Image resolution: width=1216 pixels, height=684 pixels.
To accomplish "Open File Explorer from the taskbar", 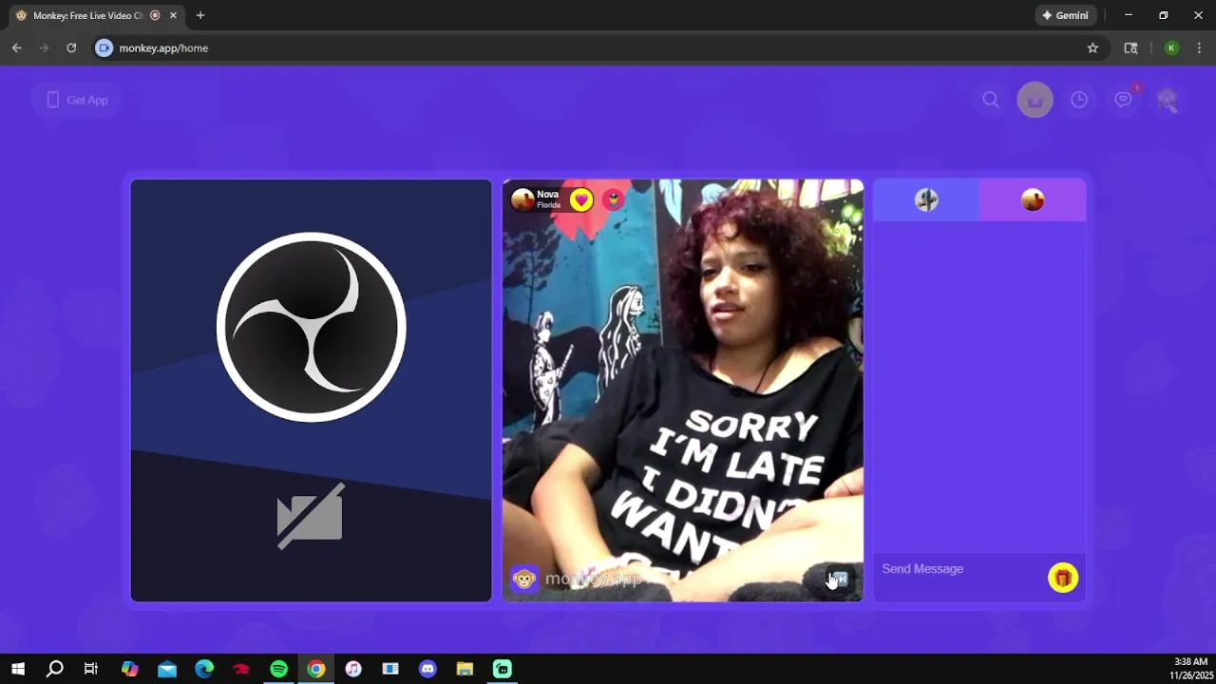I will click(x=465, y=669).
